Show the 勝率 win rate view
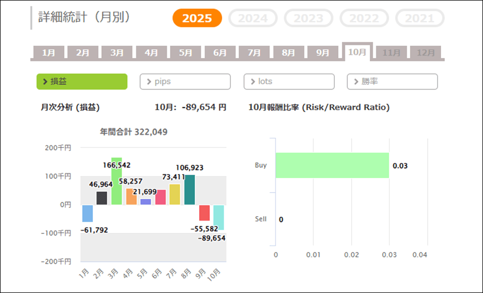Screen dimensions: 483x293 [392, 82]
